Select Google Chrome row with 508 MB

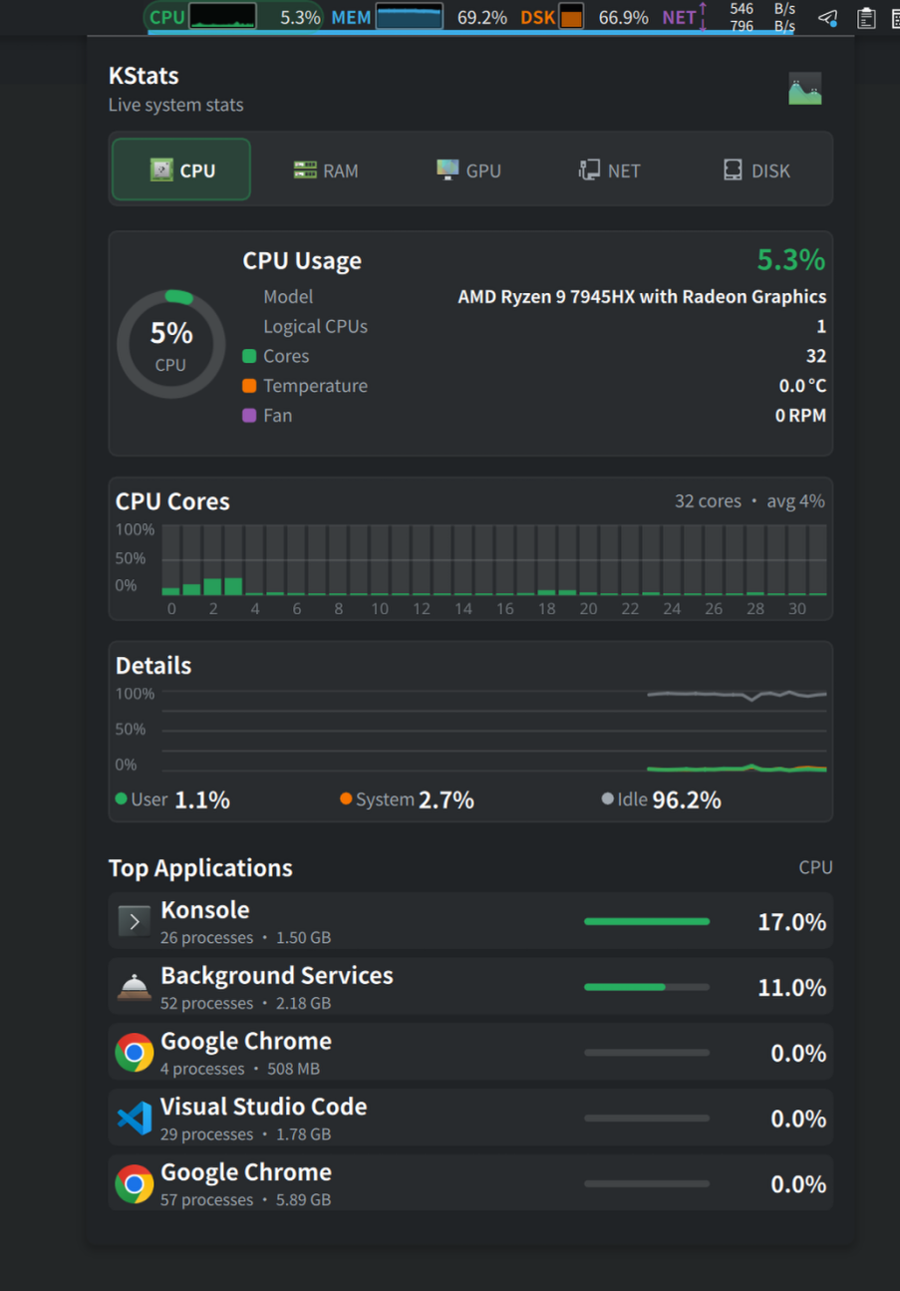tap(470, 1053)
